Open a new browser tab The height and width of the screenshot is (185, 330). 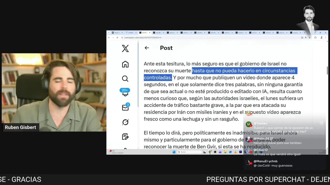coord(305,33)
